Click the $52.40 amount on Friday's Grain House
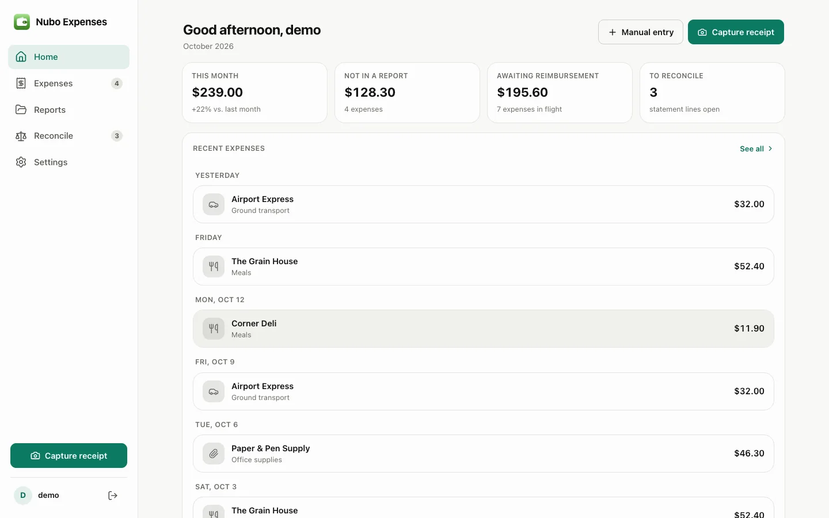 (x=749, y=266)
